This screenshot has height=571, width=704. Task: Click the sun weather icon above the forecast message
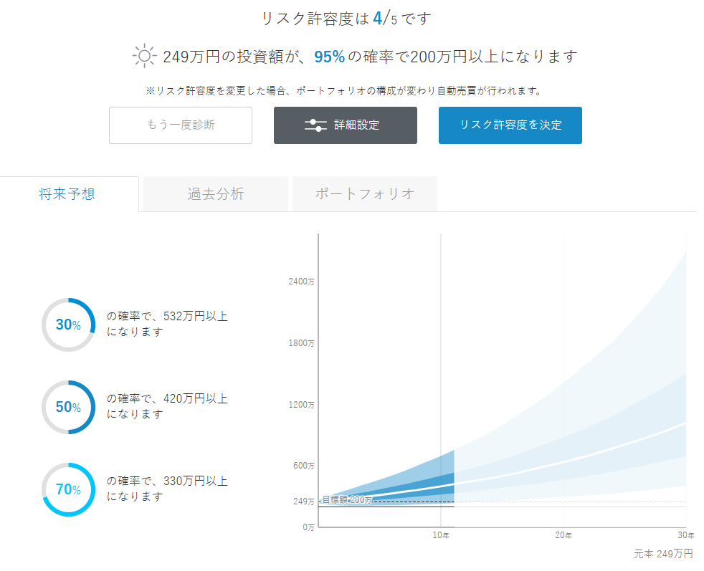143,55
